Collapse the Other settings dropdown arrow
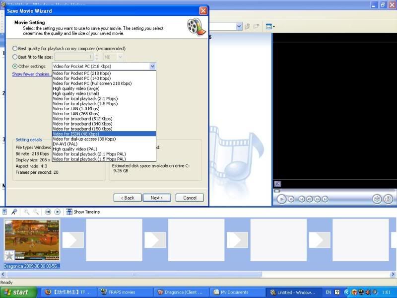Image resolution: width=397 pixels, height=298 pixels. pyautogui.click(x=152, y=67)
